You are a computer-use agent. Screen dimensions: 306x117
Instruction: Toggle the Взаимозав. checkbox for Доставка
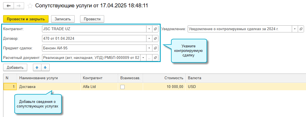(122, 87)
